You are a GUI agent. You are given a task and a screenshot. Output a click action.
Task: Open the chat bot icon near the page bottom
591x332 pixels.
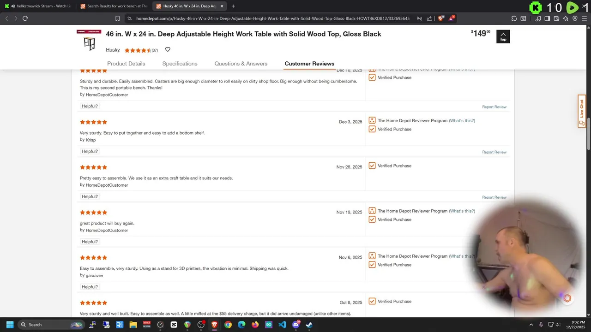[567, 298]
